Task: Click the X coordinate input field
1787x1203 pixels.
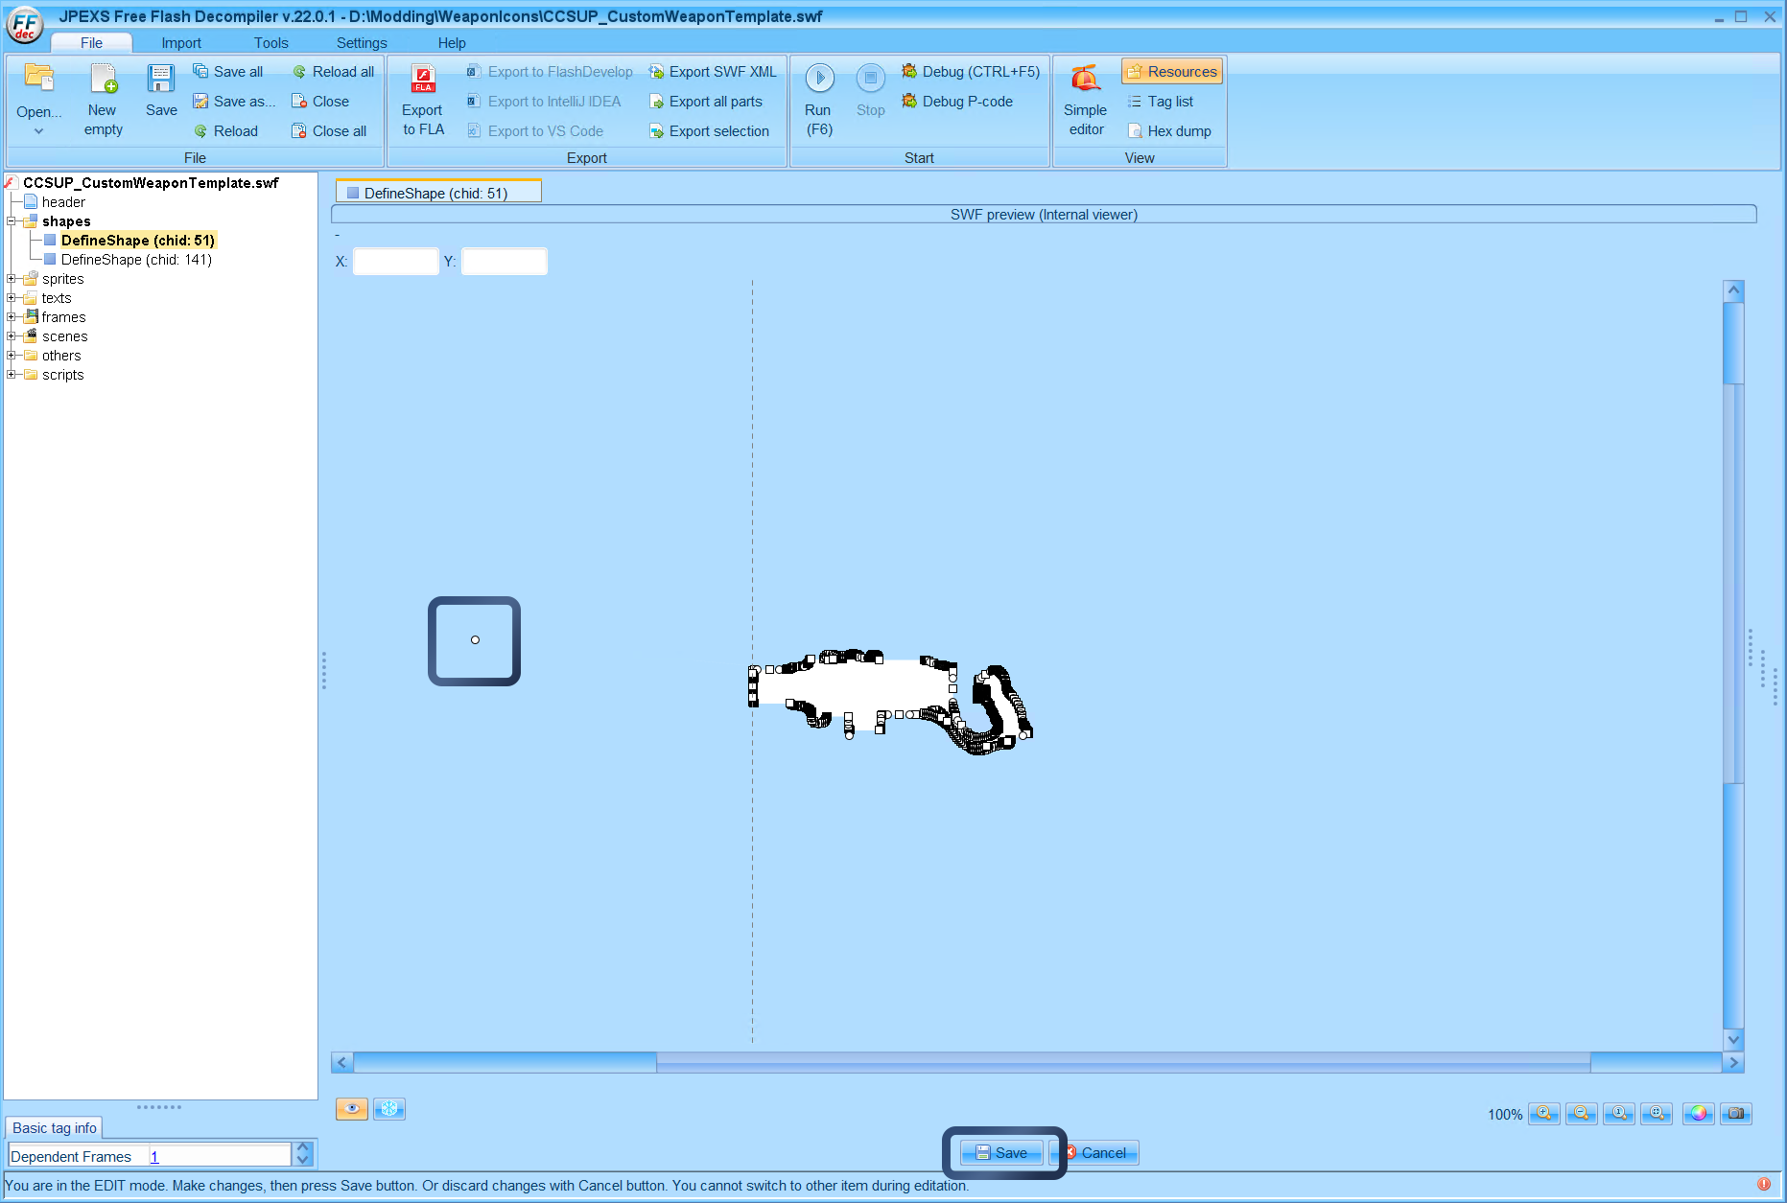Action: [395, 261]
